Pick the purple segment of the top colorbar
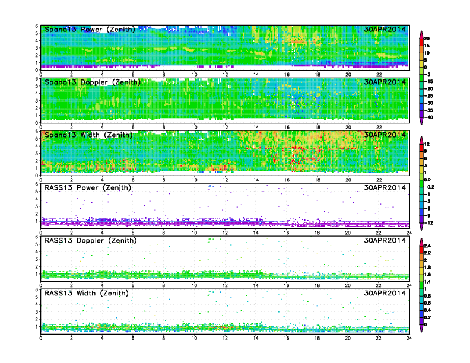Viewport: 470px width, 363px height. [421, 114]
